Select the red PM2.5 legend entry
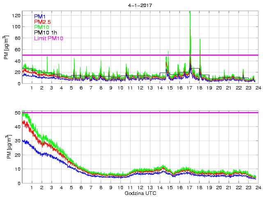The height and width of the screenshot is (197, 263). point(42,22)
